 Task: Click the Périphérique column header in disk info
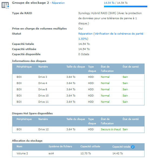click(24, 67)
